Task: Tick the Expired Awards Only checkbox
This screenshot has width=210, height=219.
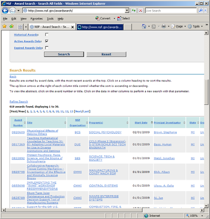Action: pyautogui.click(x=47, y=48)
